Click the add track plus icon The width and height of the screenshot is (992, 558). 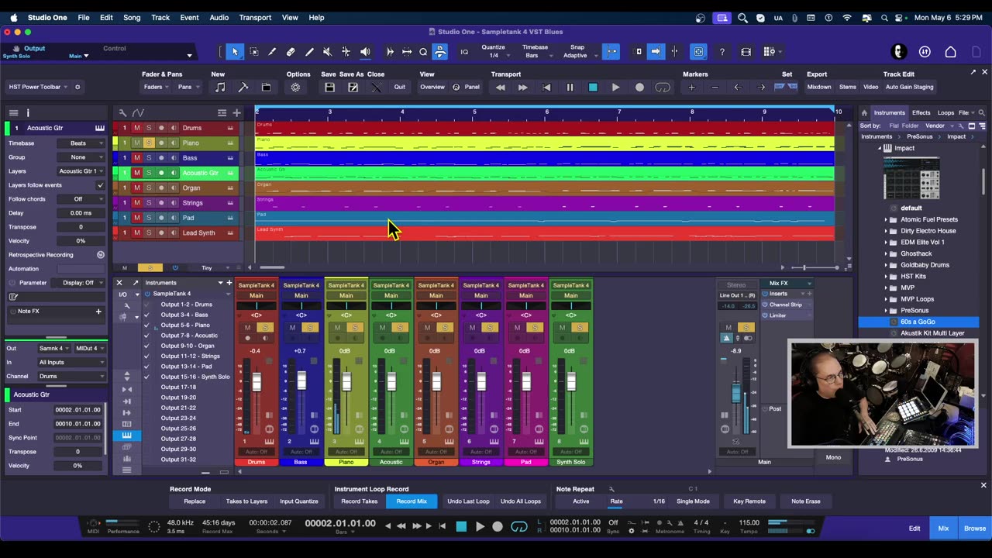tap(237, 113)
